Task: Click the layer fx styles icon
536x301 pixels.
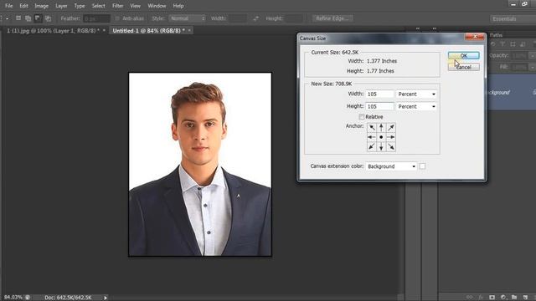Action: [x=481, y=298]
